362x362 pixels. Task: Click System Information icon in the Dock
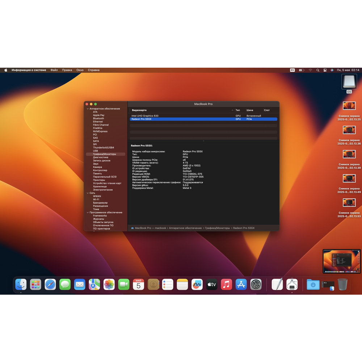click(x=292, y=285)
